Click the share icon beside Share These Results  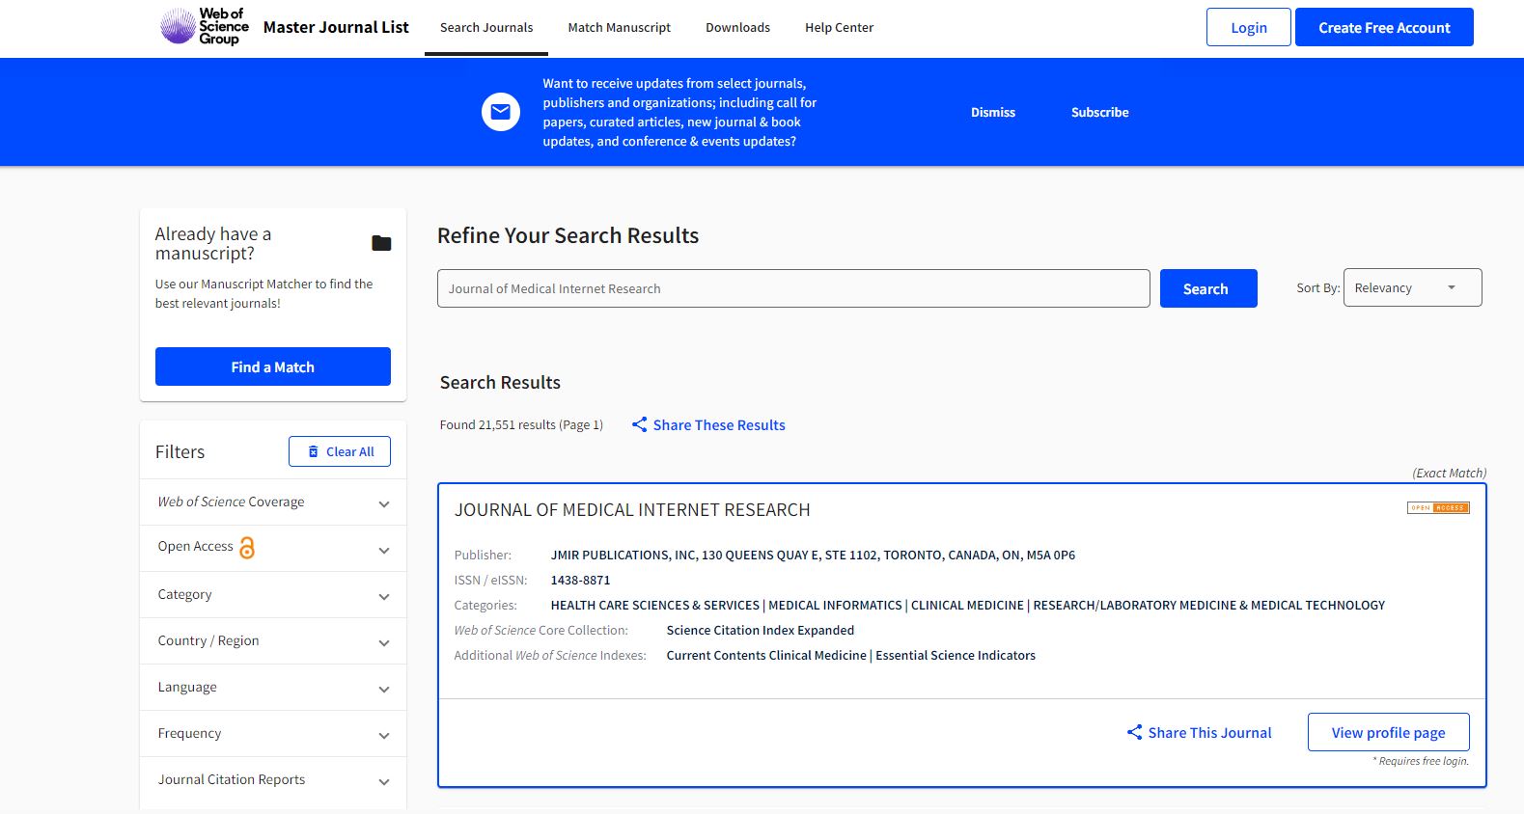click(639, 424)
